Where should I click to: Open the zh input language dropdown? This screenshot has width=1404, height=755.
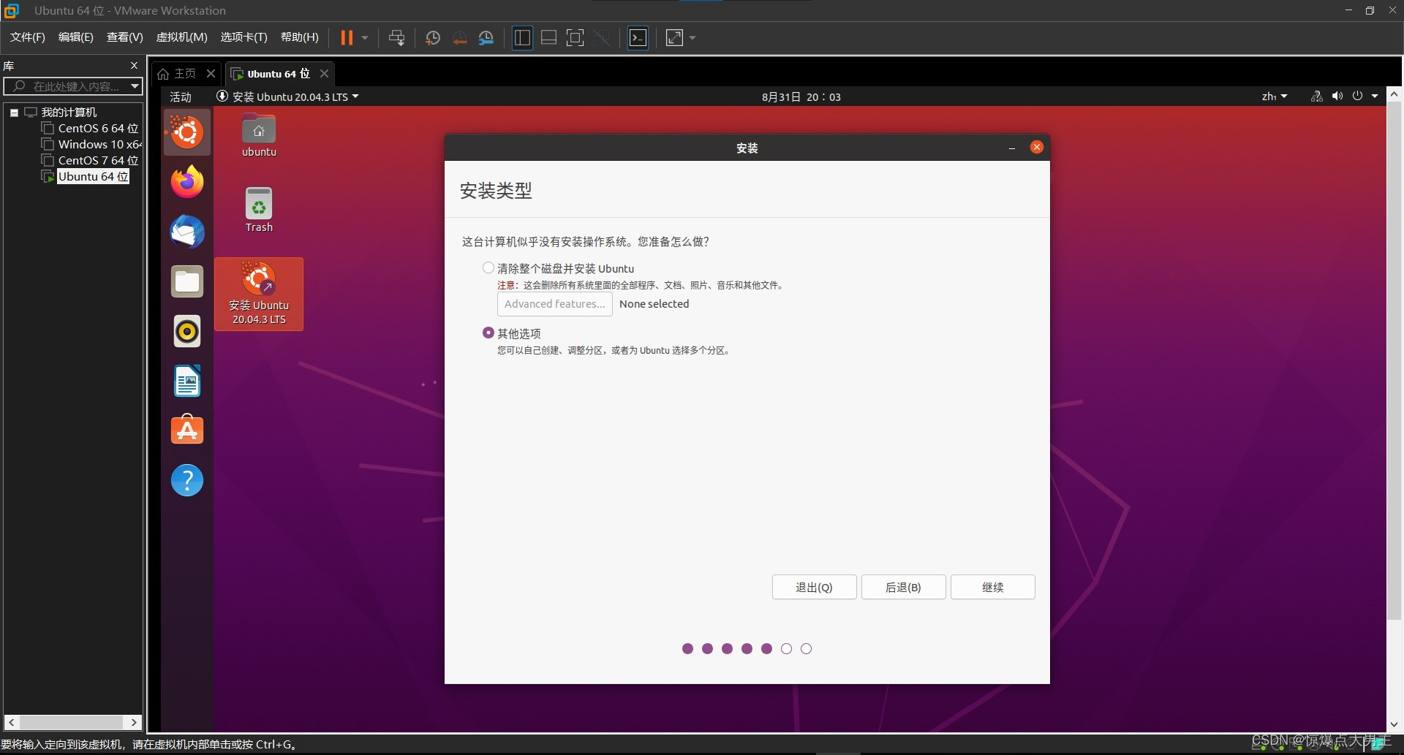(x=1274, y=96)
